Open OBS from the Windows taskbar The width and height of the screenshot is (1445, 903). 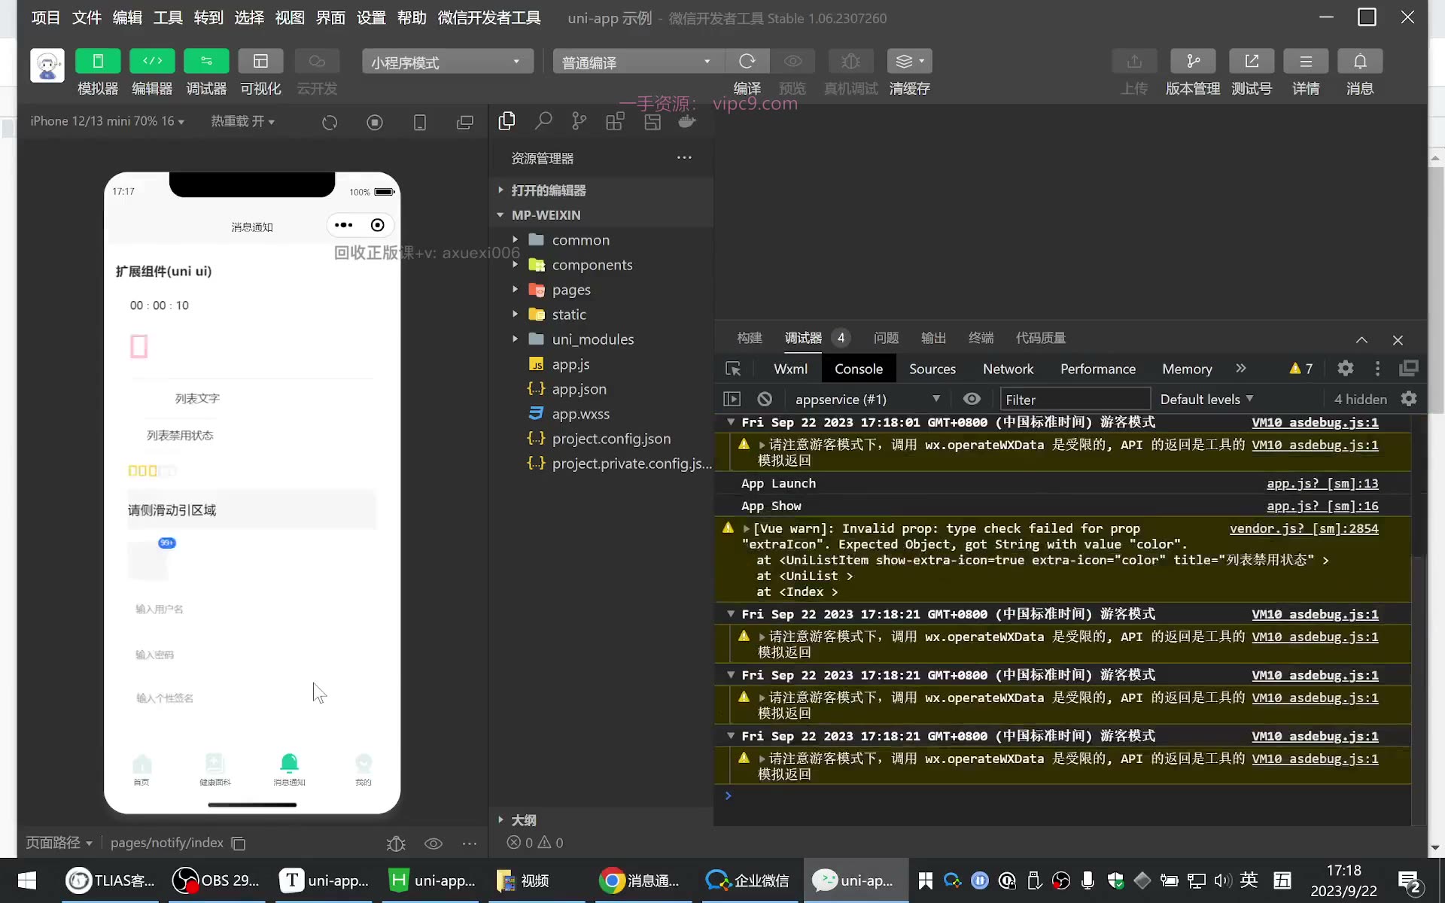coord(216,880)
